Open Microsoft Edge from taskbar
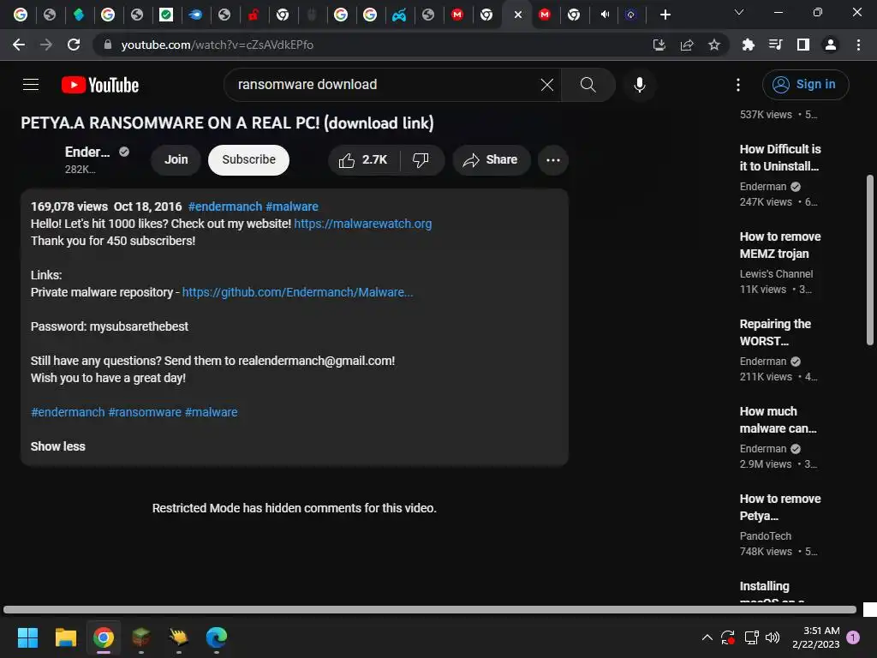Screen dimensions: 877x658 coord(217,637)
